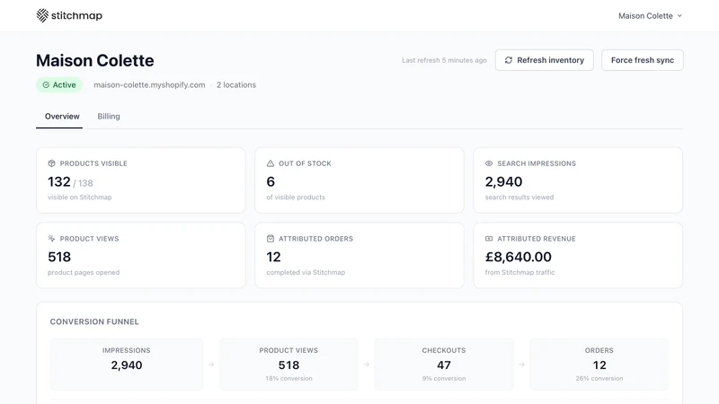The height and width of the screenshot is (404, 719).
Task: Click the Maison Colette page heading
Action: [95, 60]
